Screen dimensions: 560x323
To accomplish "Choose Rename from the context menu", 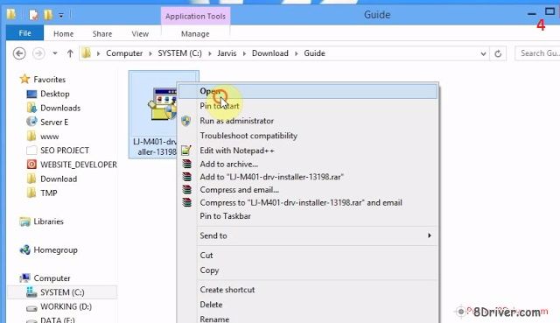I will coord(307,319).
